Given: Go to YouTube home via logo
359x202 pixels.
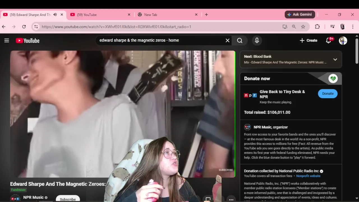Looking at the screenshot, I should point(27,41).
